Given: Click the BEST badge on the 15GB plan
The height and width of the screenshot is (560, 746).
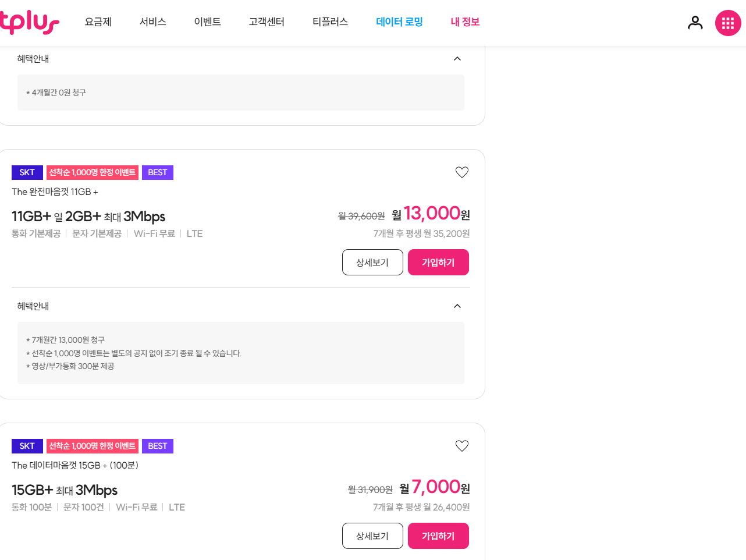Looking at the screenshot, I should tap(158, 446).
